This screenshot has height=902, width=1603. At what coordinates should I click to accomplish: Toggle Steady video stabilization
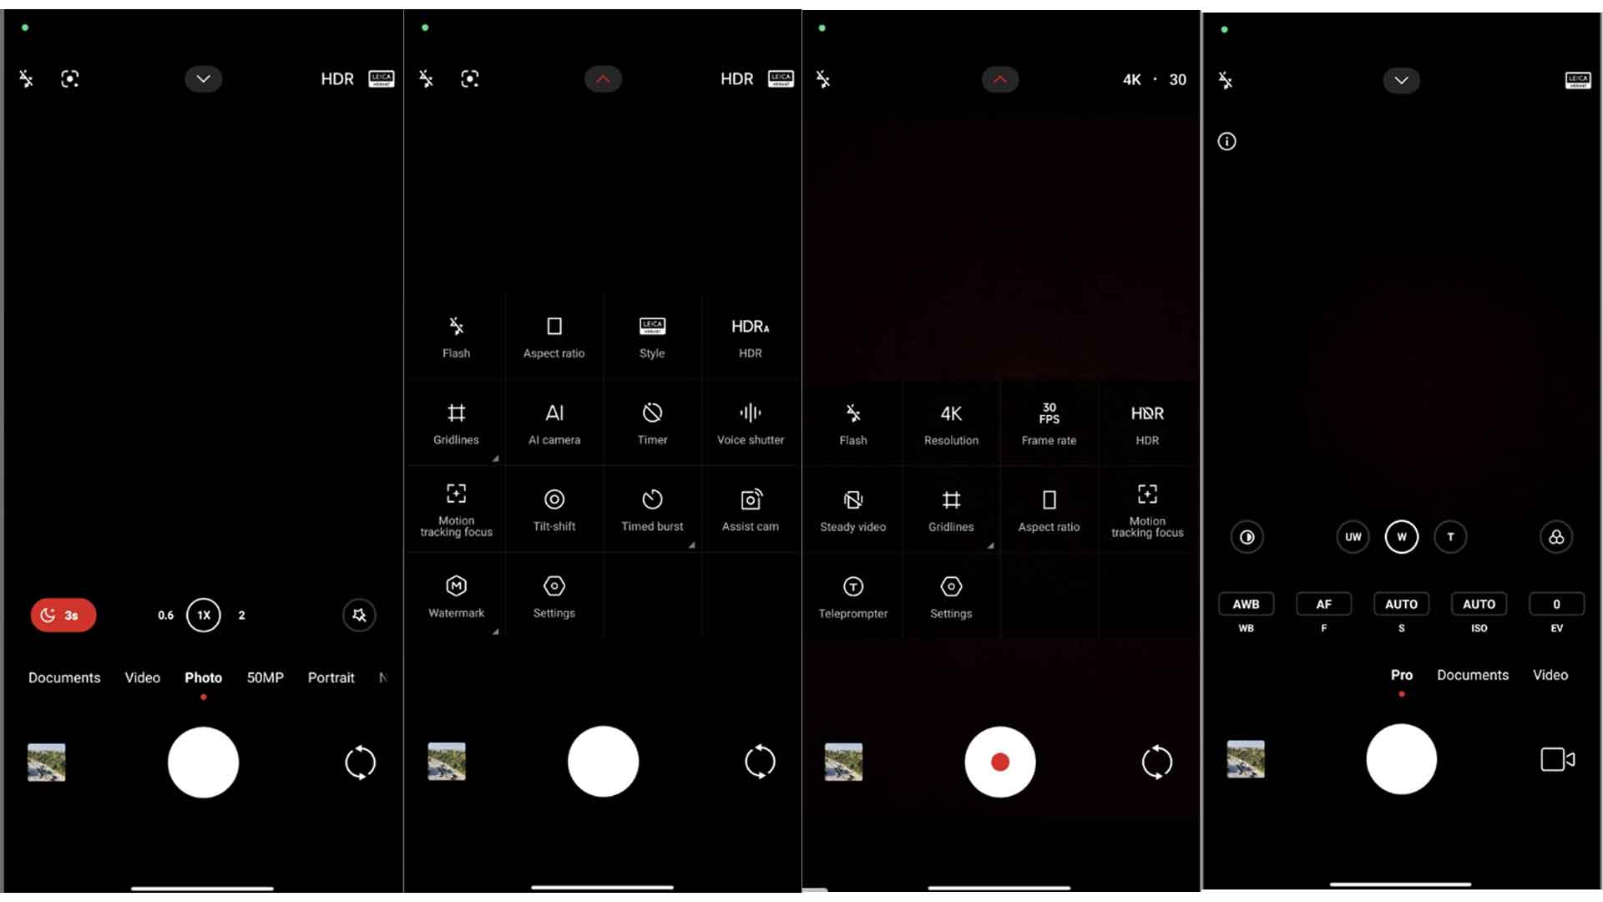click(853, 508)
